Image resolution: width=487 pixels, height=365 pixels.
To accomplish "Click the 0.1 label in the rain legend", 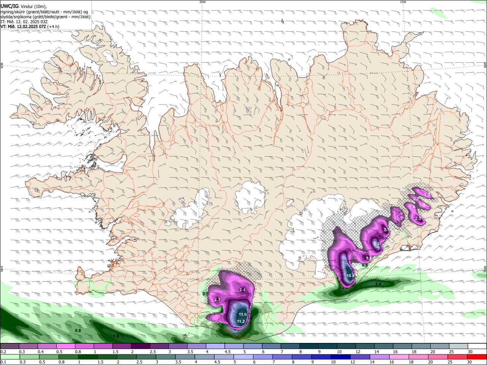I will [3, 362].
